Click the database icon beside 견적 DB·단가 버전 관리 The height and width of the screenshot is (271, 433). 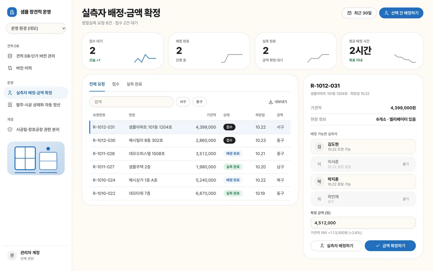coord(10,56)
